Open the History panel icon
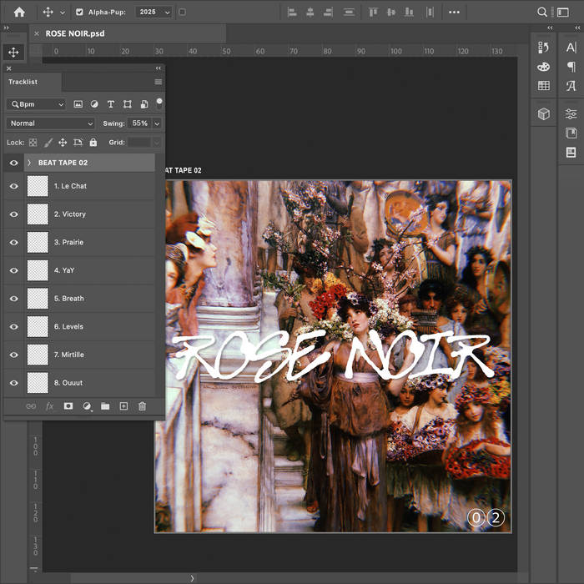584x584 pixels. [x=544, y=47]
